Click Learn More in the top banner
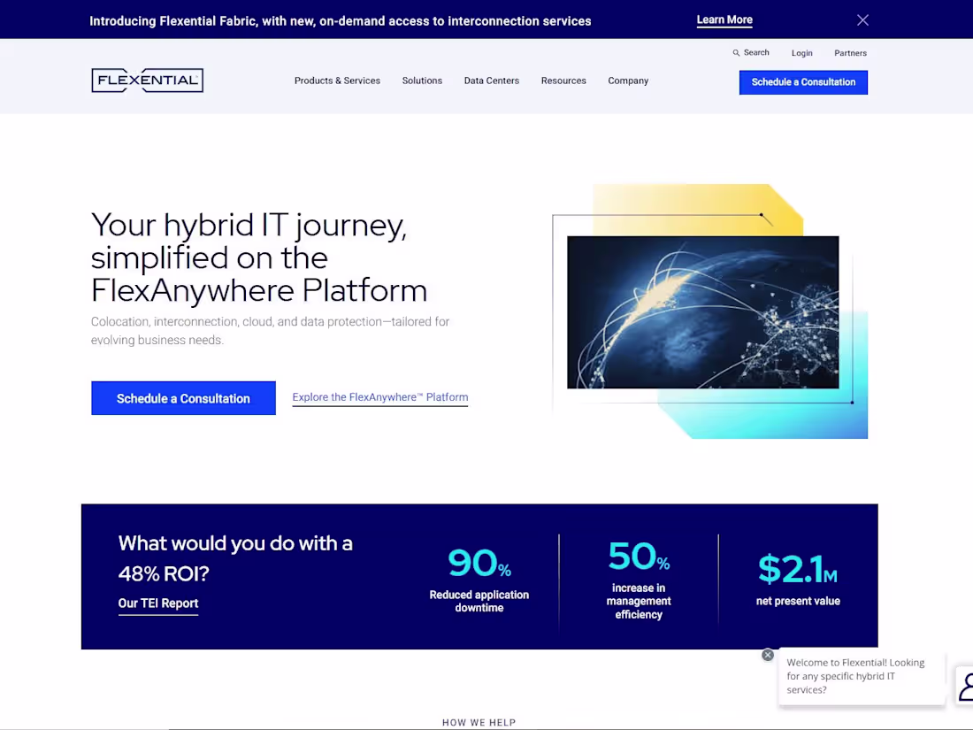The height and width of the screenshot is (730, 973). coord(724,19)
